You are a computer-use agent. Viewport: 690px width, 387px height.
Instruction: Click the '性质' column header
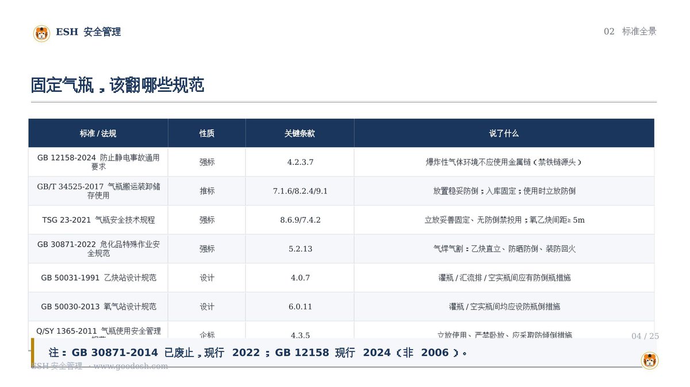click(207, 133)
